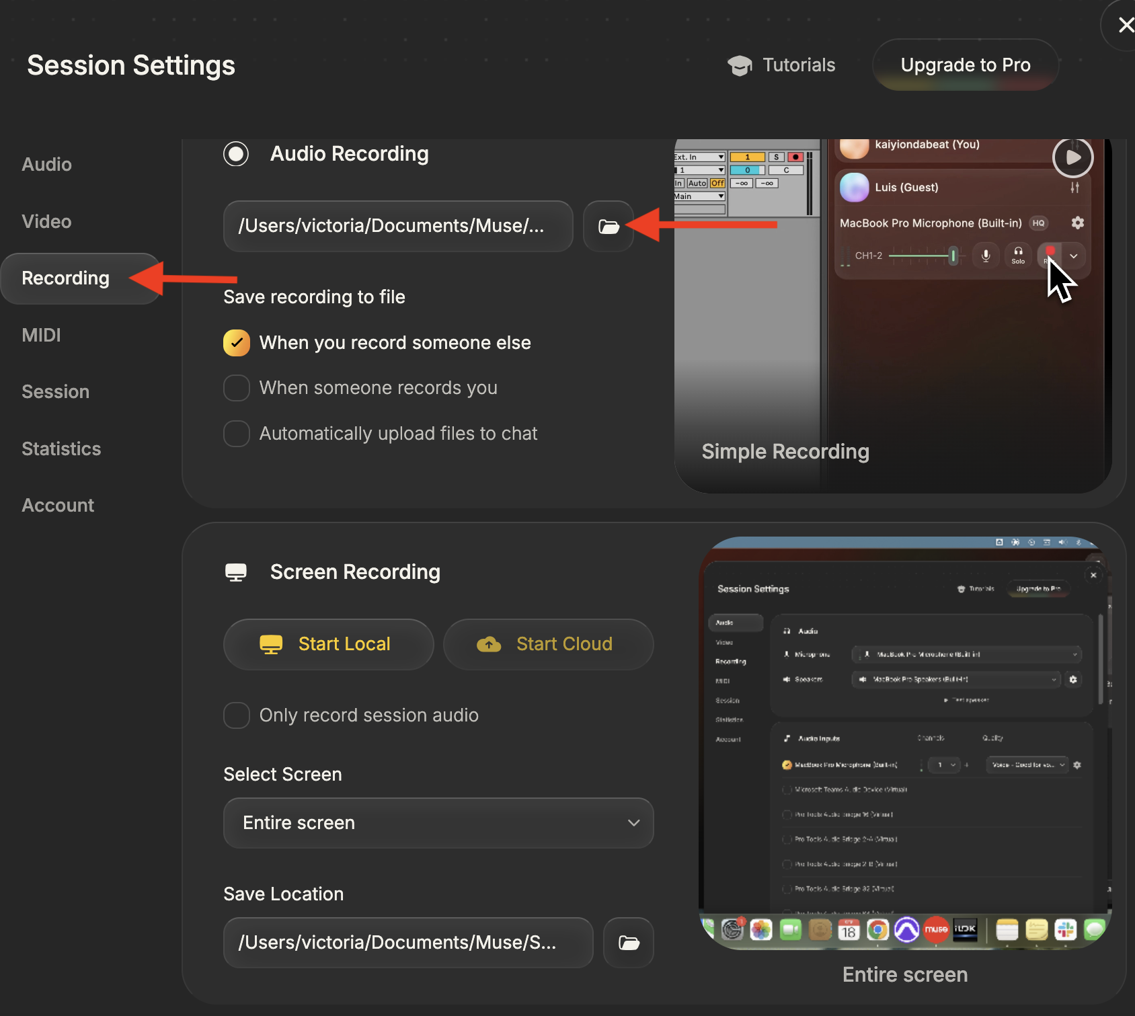The width and height of the screenshot is (1135, 1016).
Task: Open folder picker next to audio recording path
Action: [608, 227]
